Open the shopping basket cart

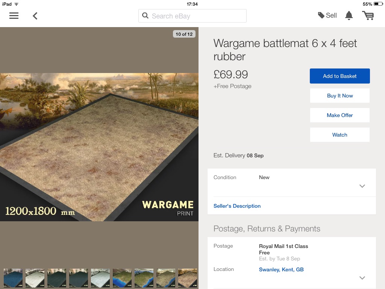pos(368,15)
